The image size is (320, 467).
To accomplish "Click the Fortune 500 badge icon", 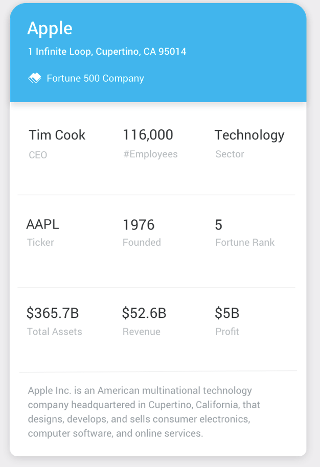I will 34,78.
